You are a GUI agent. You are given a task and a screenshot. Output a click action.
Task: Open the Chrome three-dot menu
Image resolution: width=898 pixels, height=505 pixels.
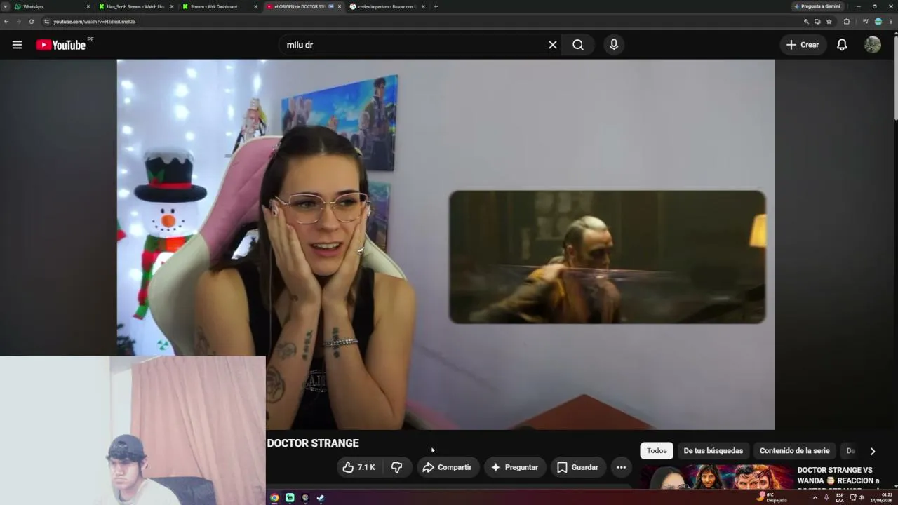click(x=891, y=22)
